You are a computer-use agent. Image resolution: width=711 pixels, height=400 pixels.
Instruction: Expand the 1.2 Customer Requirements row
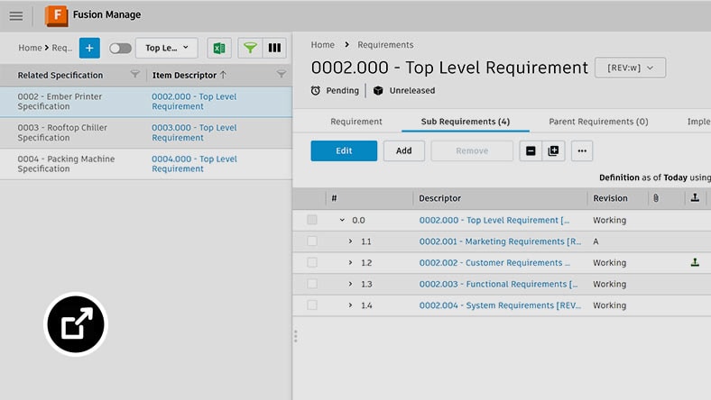[351, 263]
